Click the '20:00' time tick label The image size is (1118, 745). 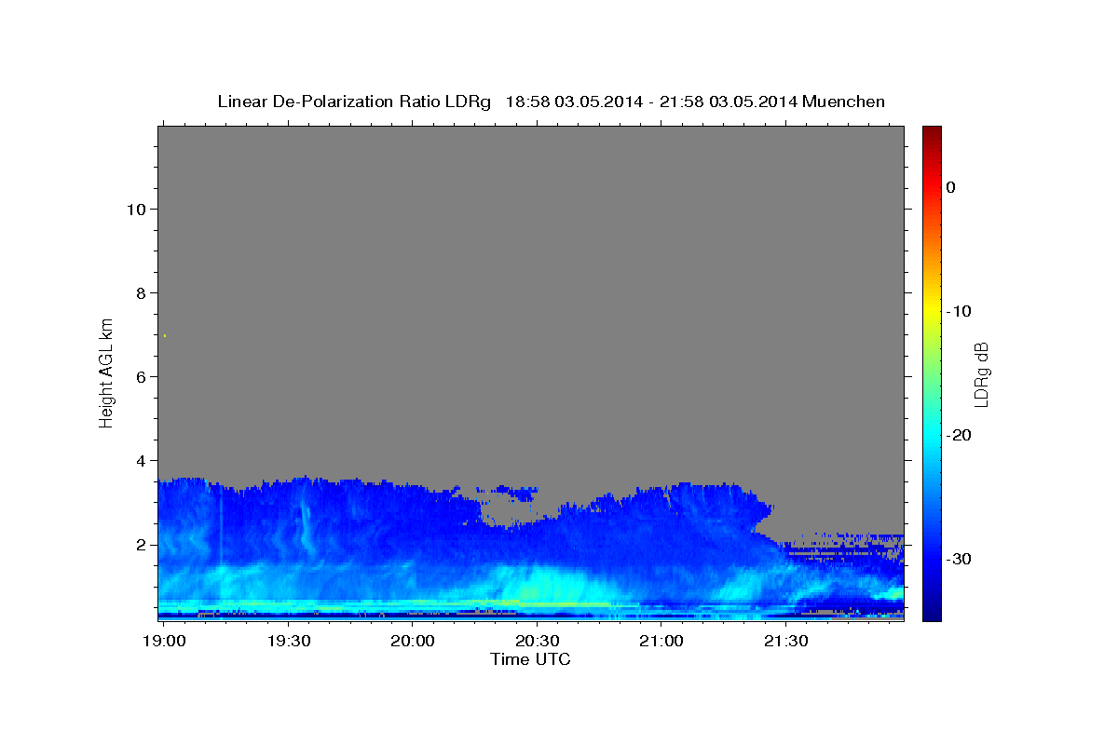tap(413, 642)
